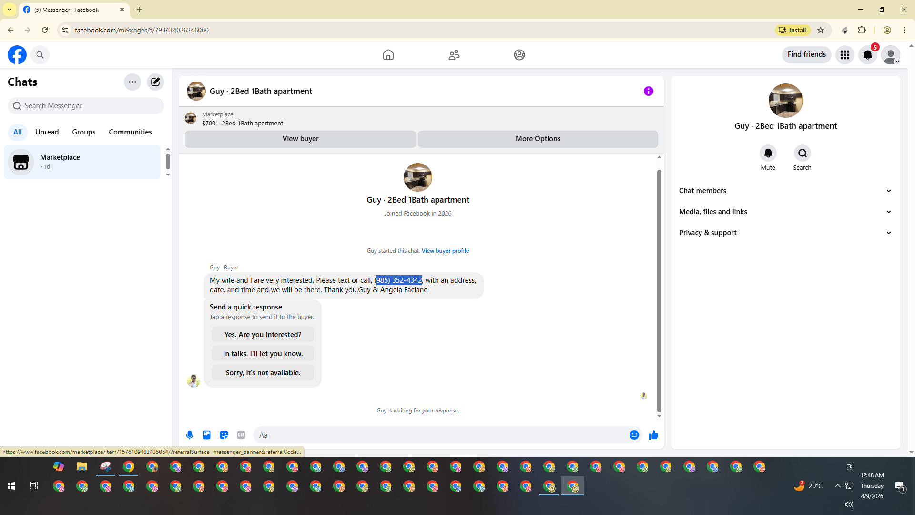The height and width of the screenshot is (515, 915).
Task: Open the sticker picker icon
Action: coord(224,435)
